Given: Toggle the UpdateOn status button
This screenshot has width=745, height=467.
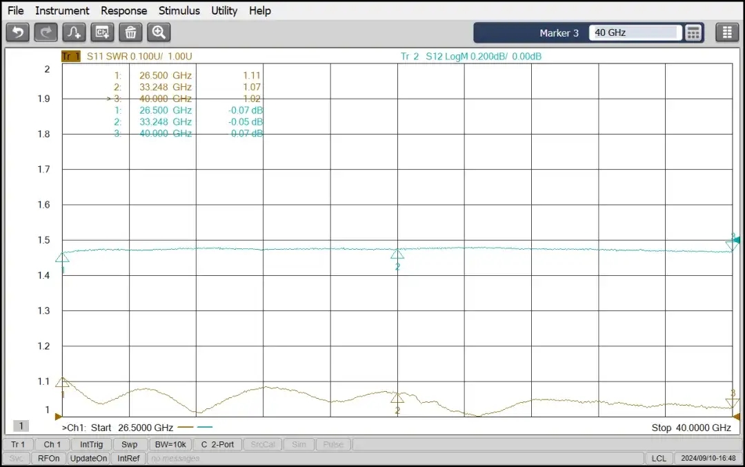Looking at the screenshot, I should pyautogui.click(x=88, y=459).
